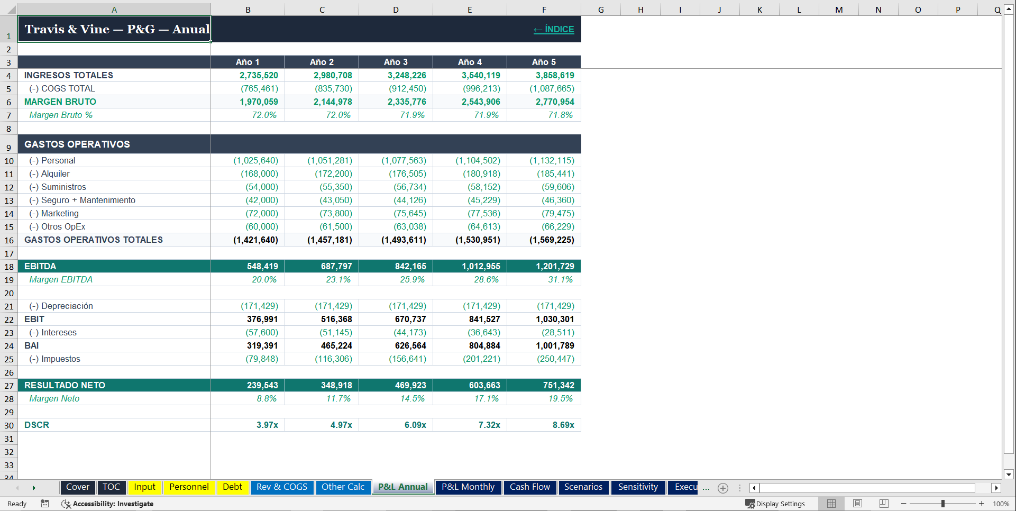Screen dimensions: 1016x511
Task: Select the P&L Annual sheet tab
Action: click(x=402, y=487)
